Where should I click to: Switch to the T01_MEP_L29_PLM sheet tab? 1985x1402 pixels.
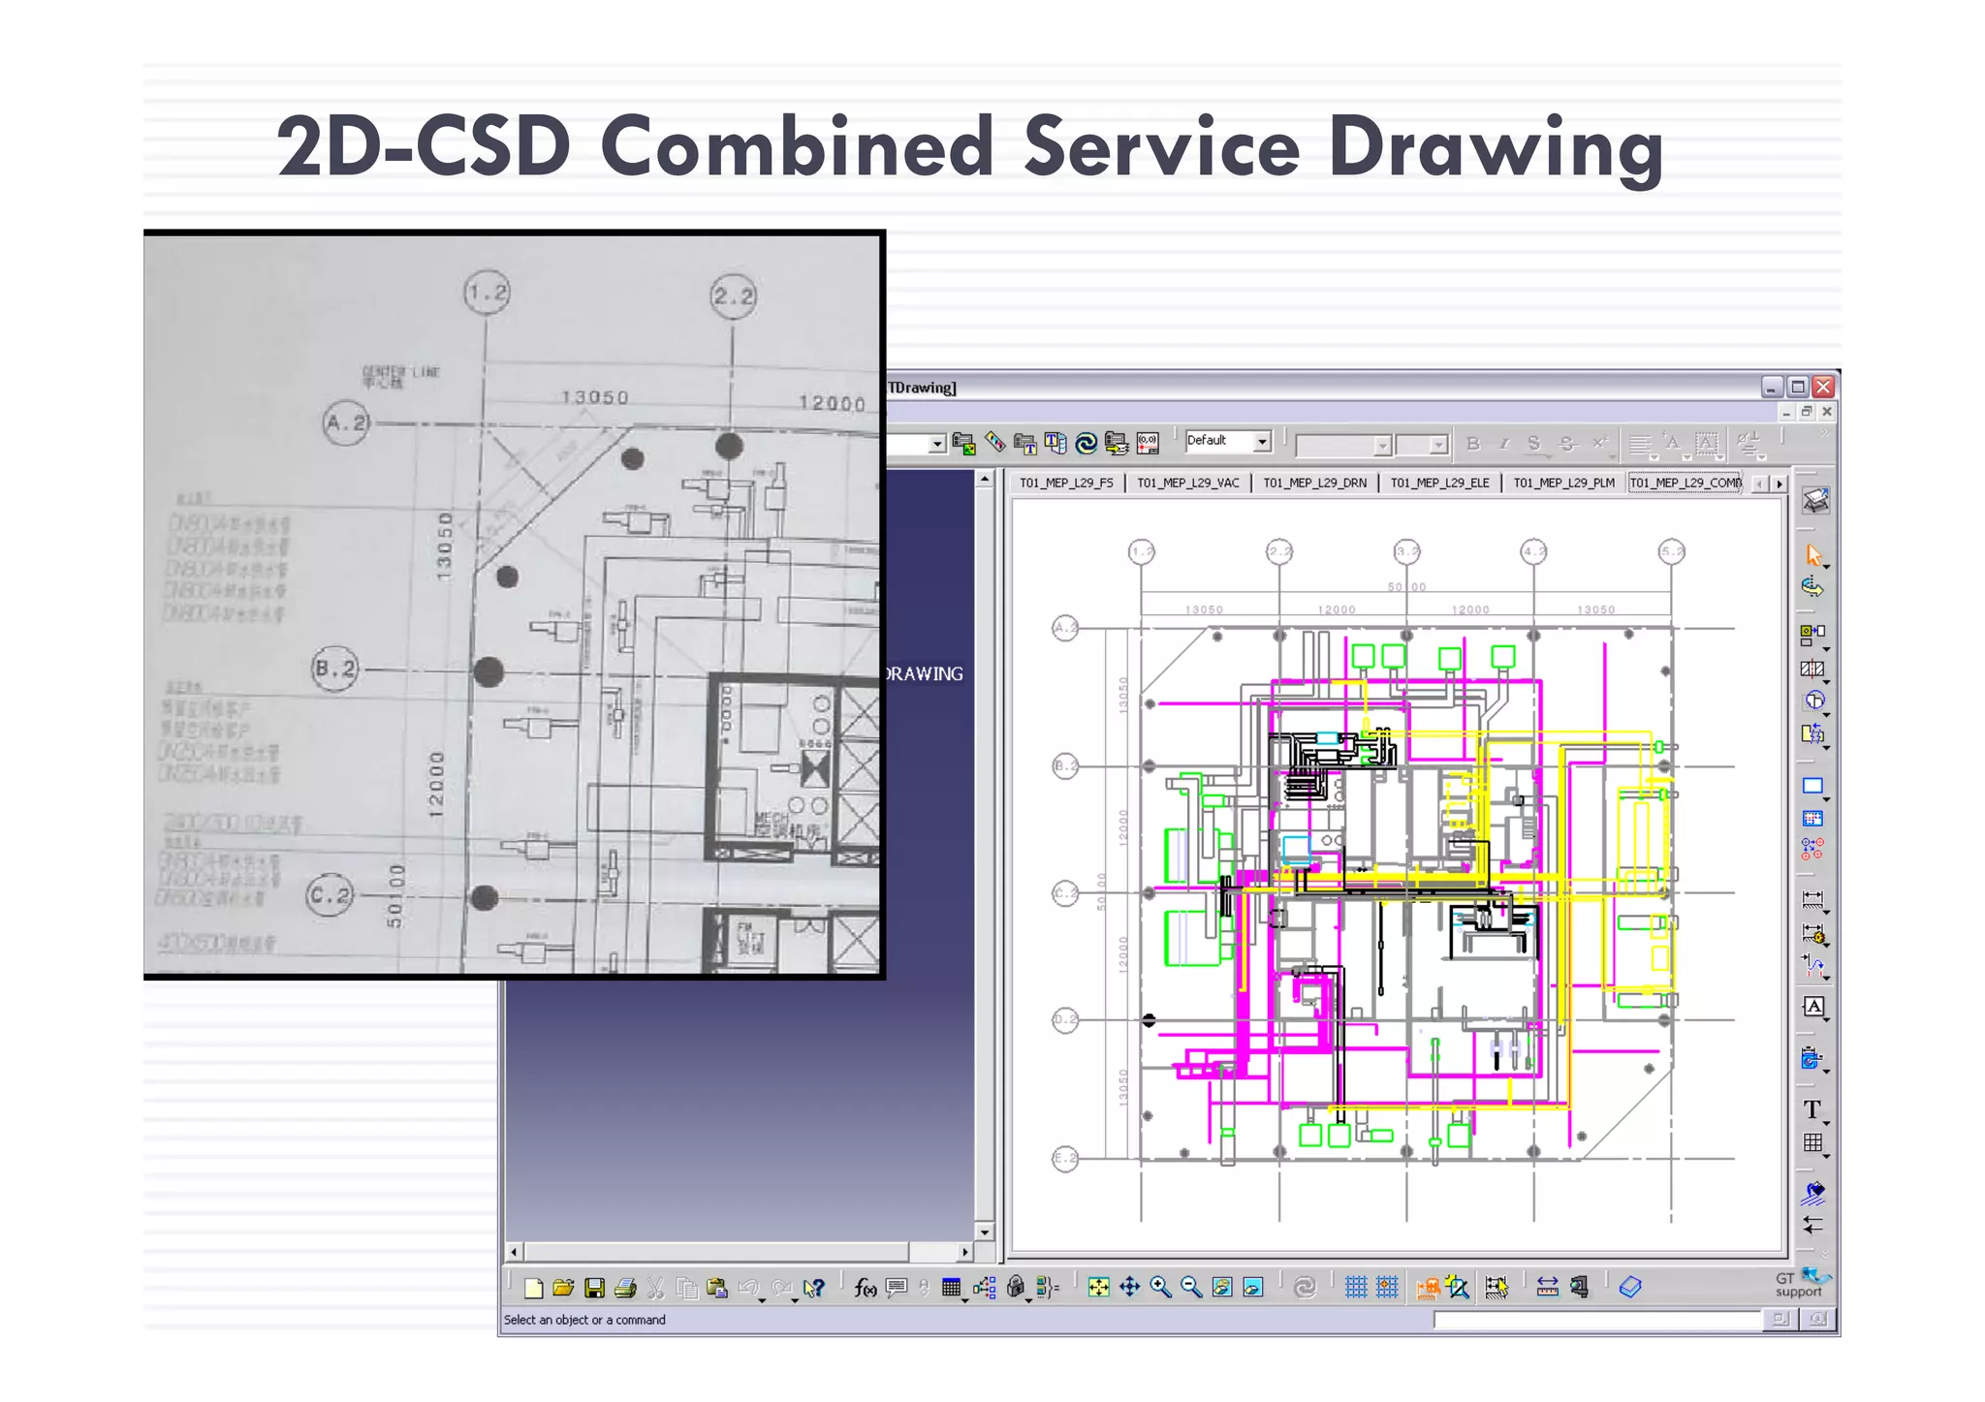pos(1563,483)
